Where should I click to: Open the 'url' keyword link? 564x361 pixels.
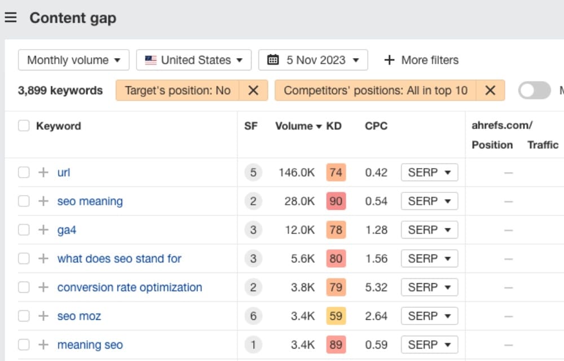(64, 172)
